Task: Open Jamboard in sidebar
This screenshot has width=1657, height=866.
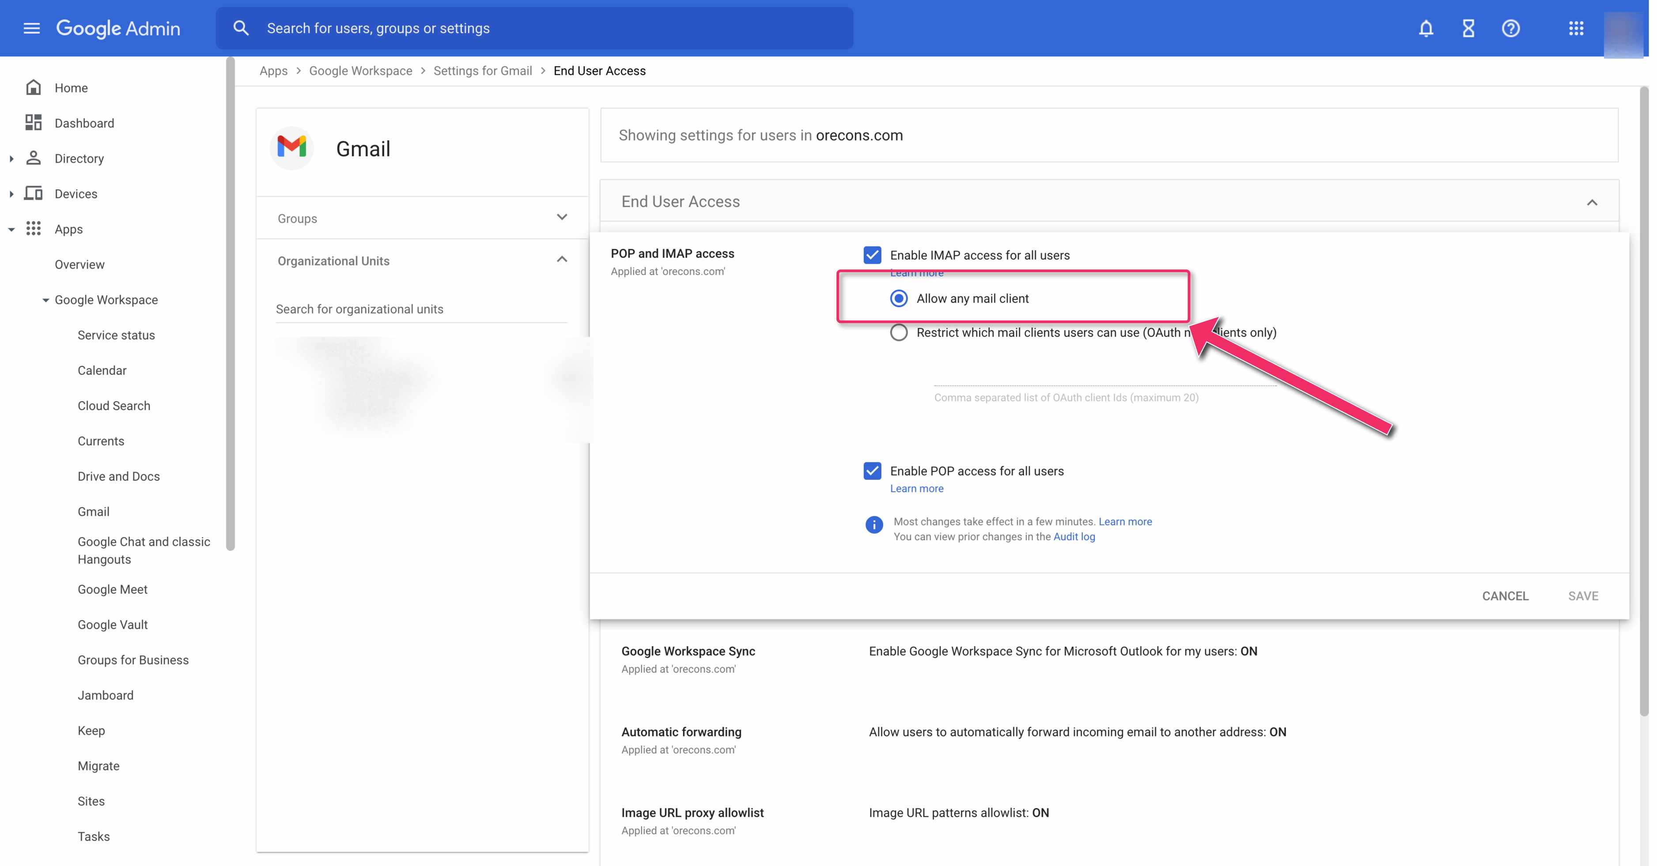Action: click(106, 696)
